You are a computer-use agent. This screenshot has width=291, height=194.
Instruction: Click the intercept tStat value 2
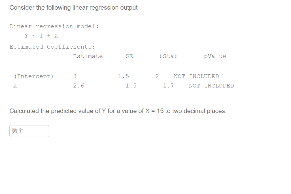[157, 76]
